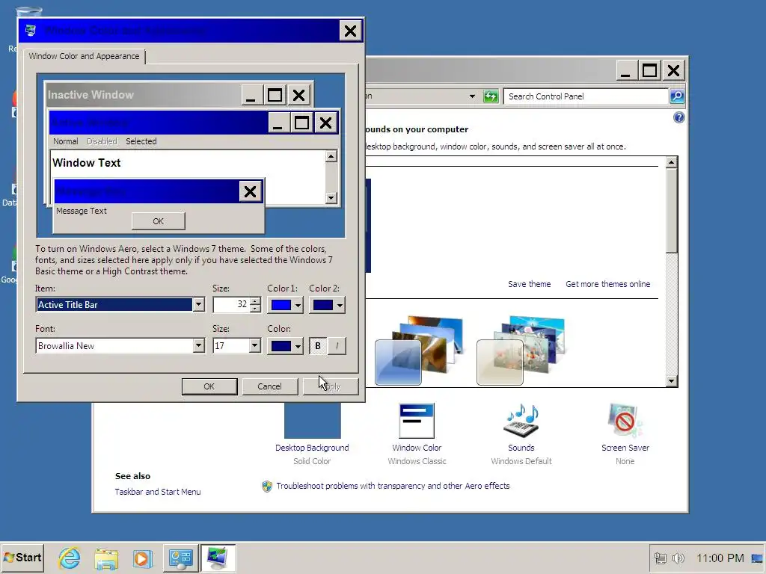Open Window Color settings icon
This screenshot has height=574, width=766.
(x=417, y=421)
